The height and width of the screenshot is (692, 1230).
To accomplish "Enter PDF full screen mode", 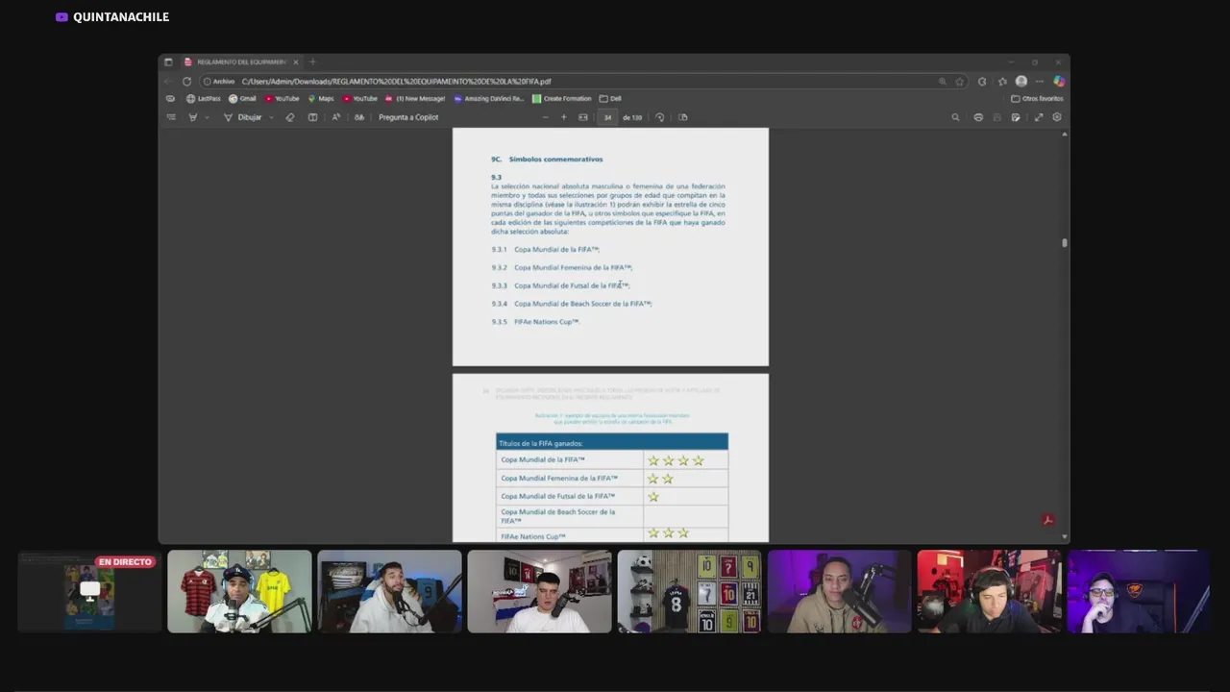I will 1038,117.
